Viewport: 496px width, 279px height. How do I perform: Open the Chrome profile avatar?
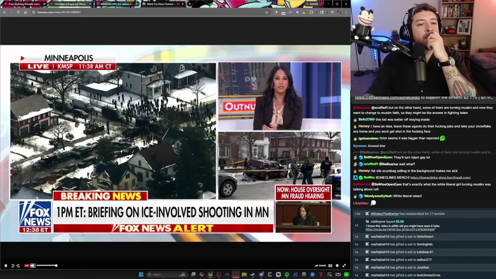pos(339,12)
